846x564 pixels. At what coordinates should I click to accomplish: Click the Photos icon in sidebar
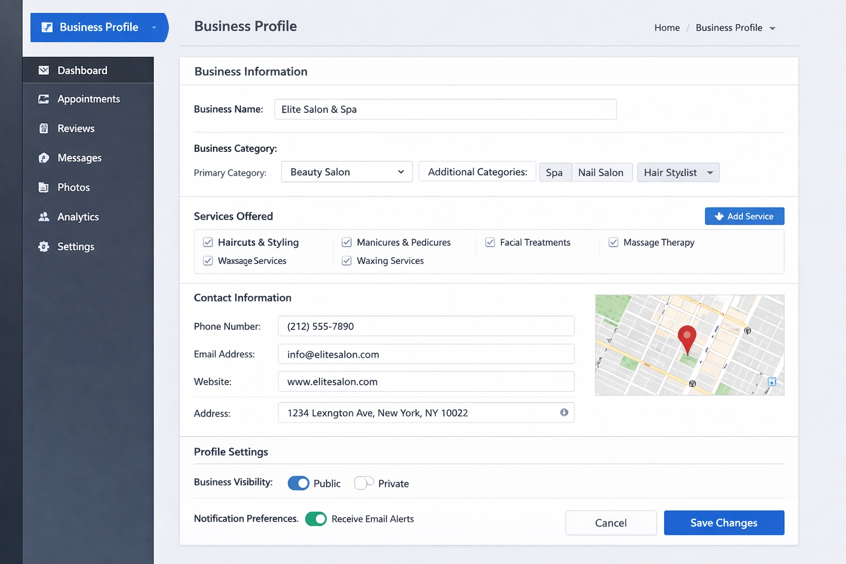(44, 187)
